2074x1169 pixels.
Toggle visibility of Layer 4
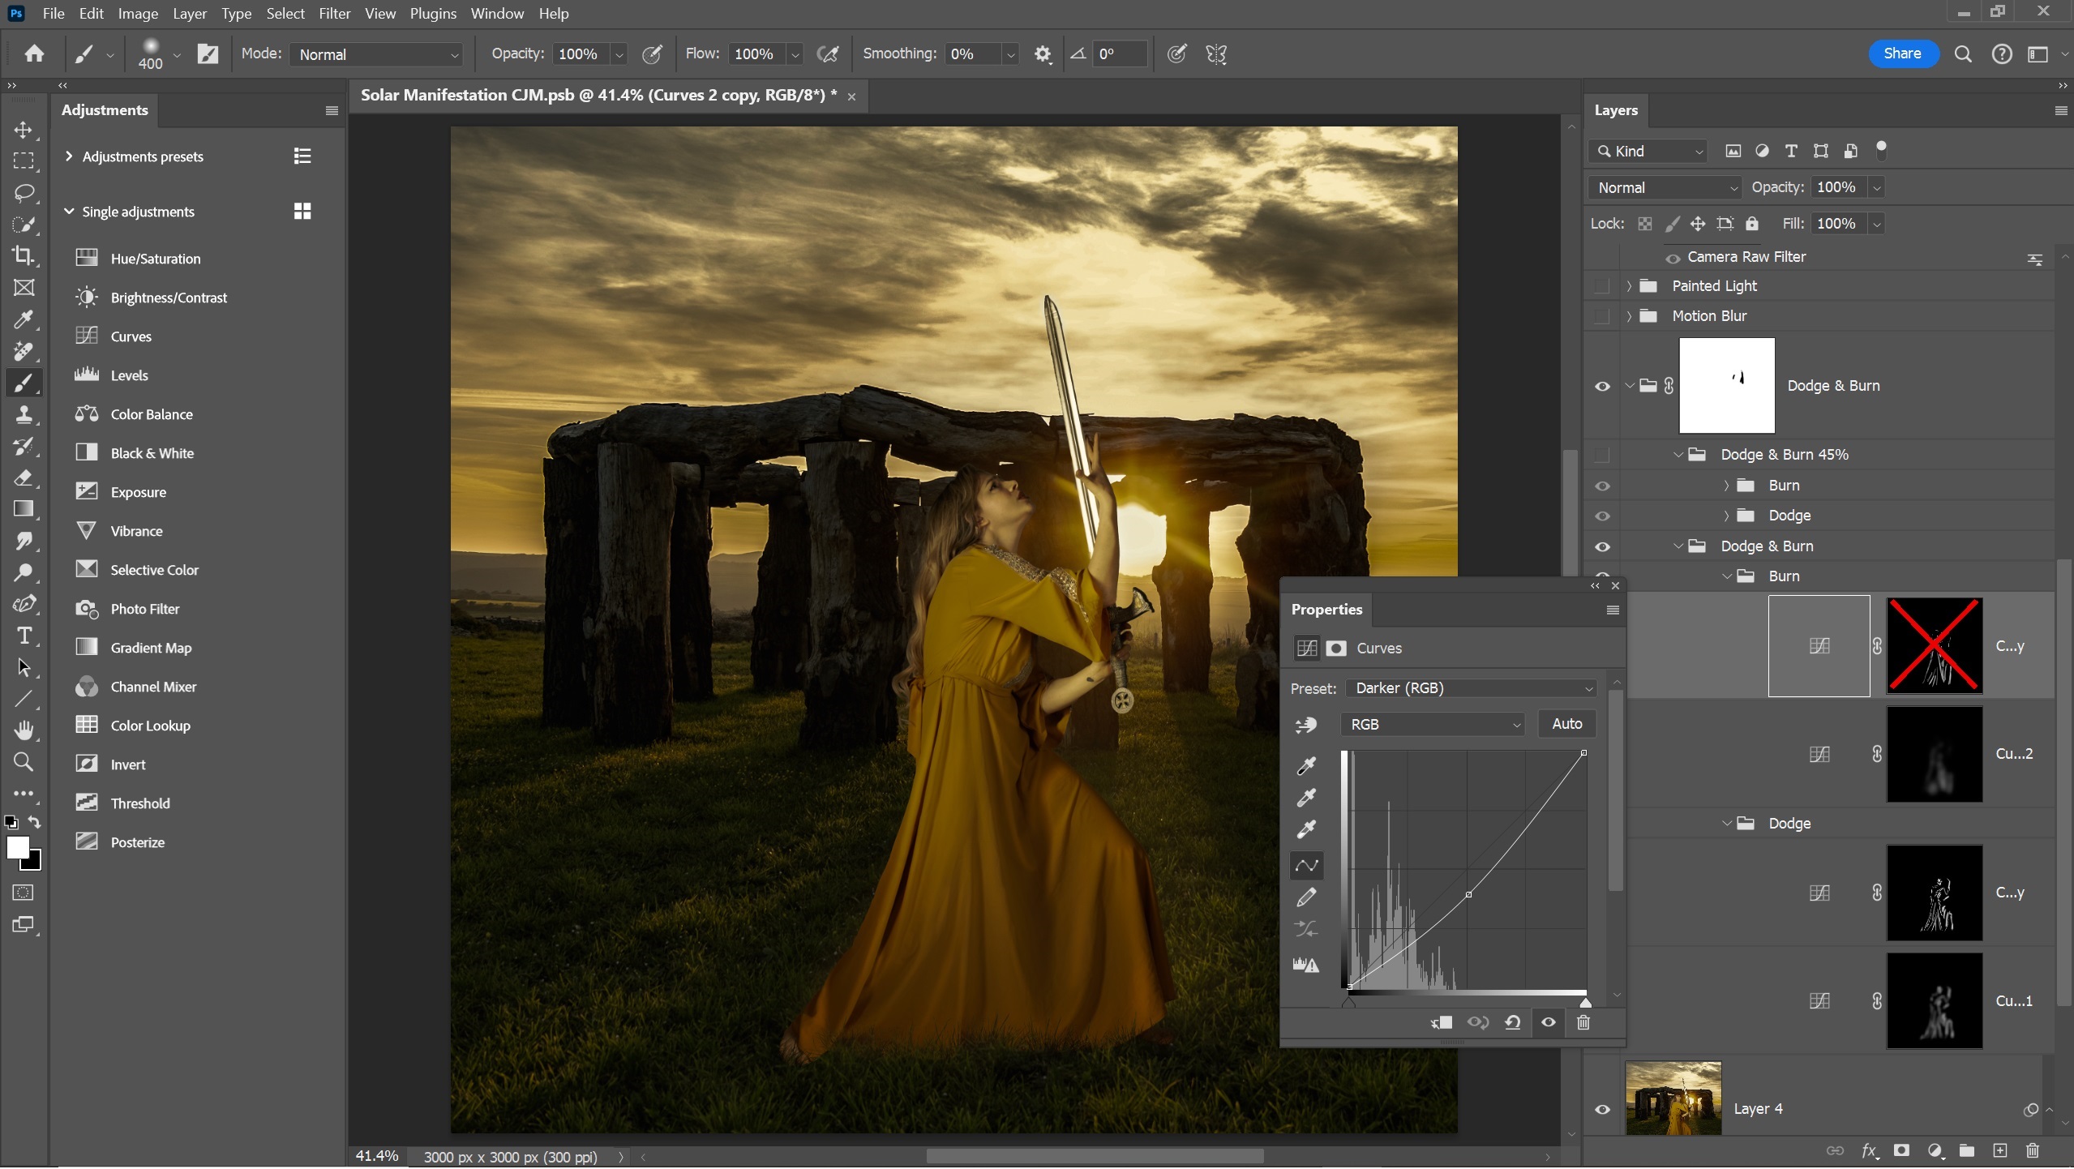tap(1602, 1109)
